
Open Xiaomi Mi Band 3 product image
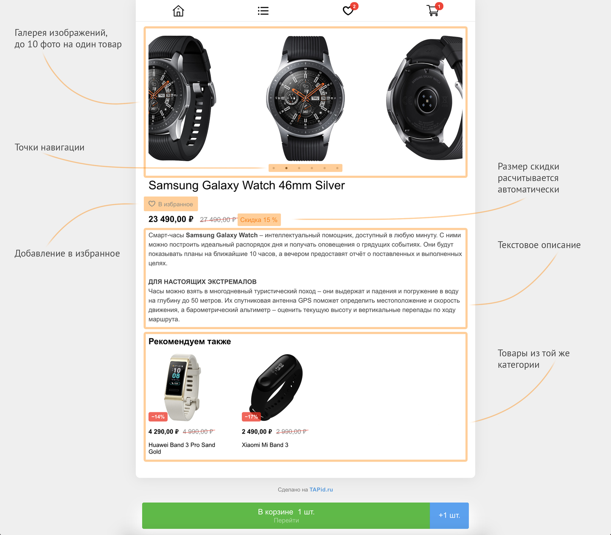(x=276, y=387)
